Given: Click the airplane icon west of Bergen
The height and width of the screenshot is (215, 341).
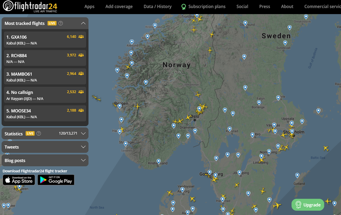Looking at the screenshot, I should tap(96, 98).
